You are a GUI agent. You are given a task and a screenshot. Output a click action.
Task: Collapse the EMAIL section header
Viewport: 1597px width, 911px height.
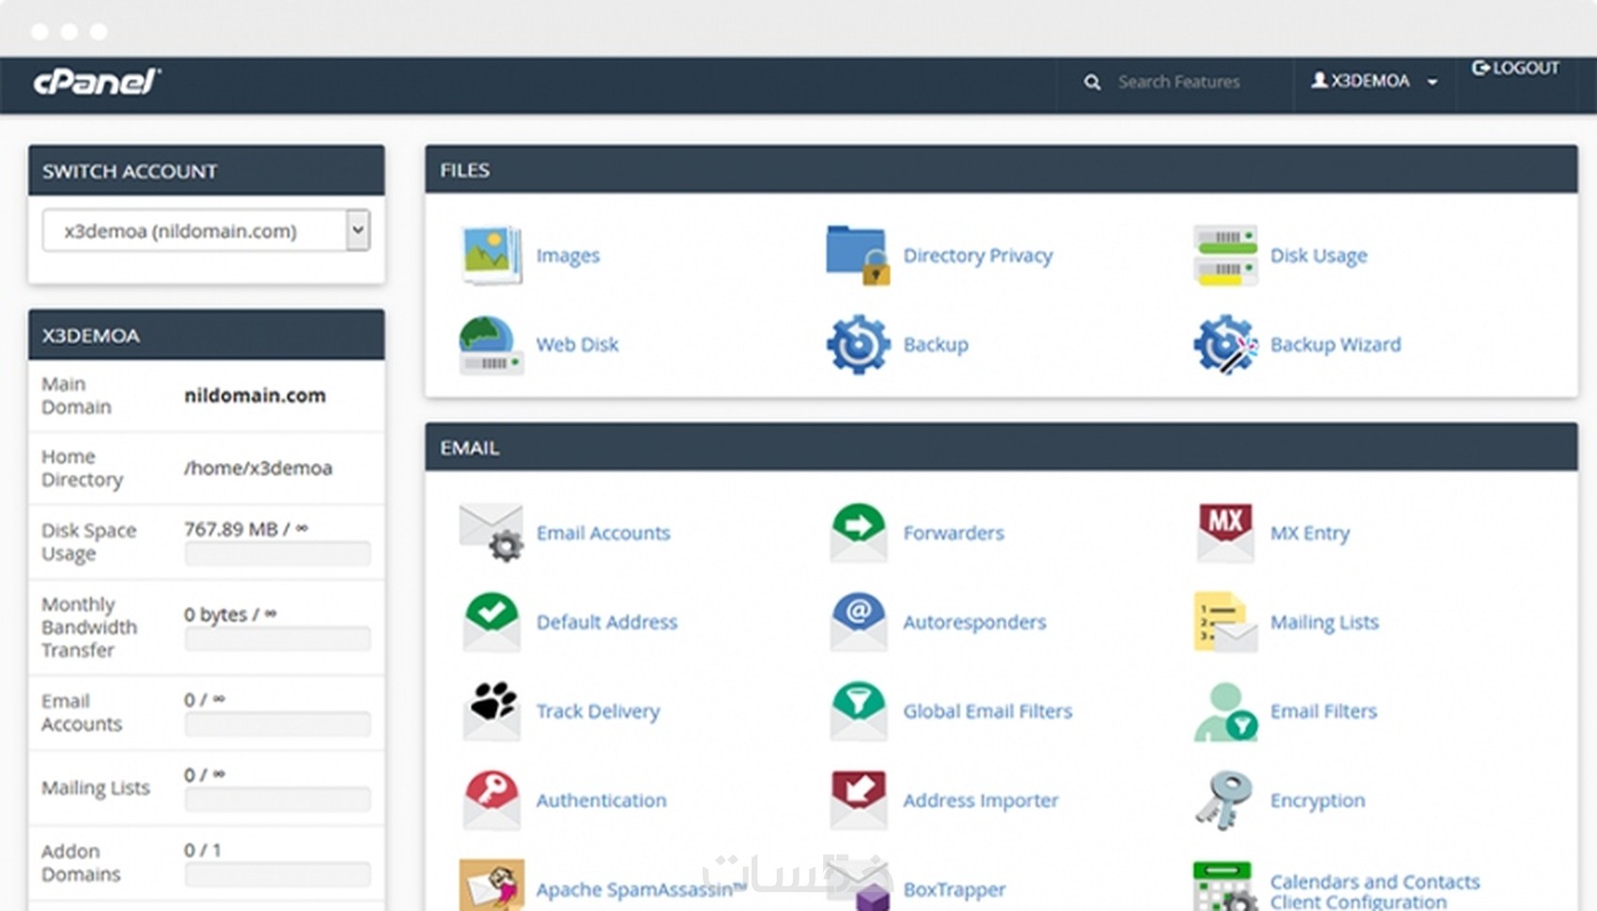click(1001, 448)
